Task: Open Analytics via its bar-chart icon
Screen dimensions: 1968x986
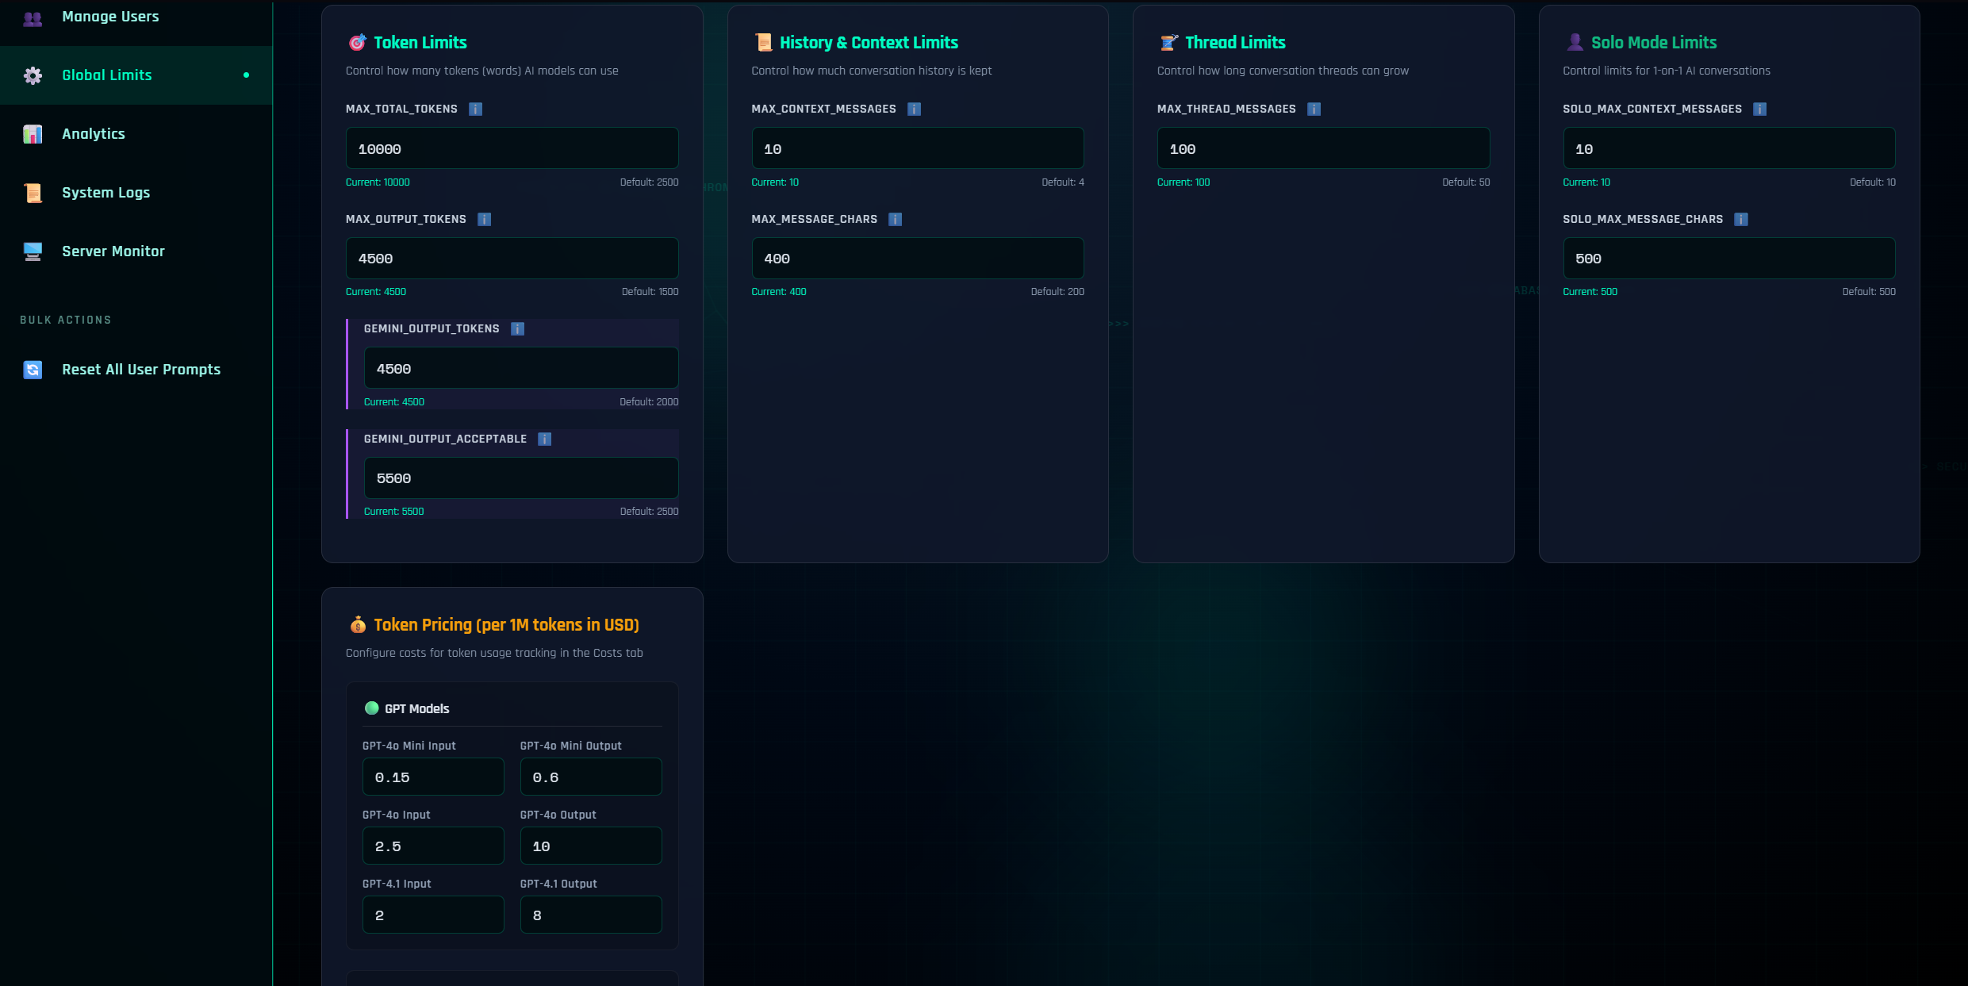Action: click(33, 134)
